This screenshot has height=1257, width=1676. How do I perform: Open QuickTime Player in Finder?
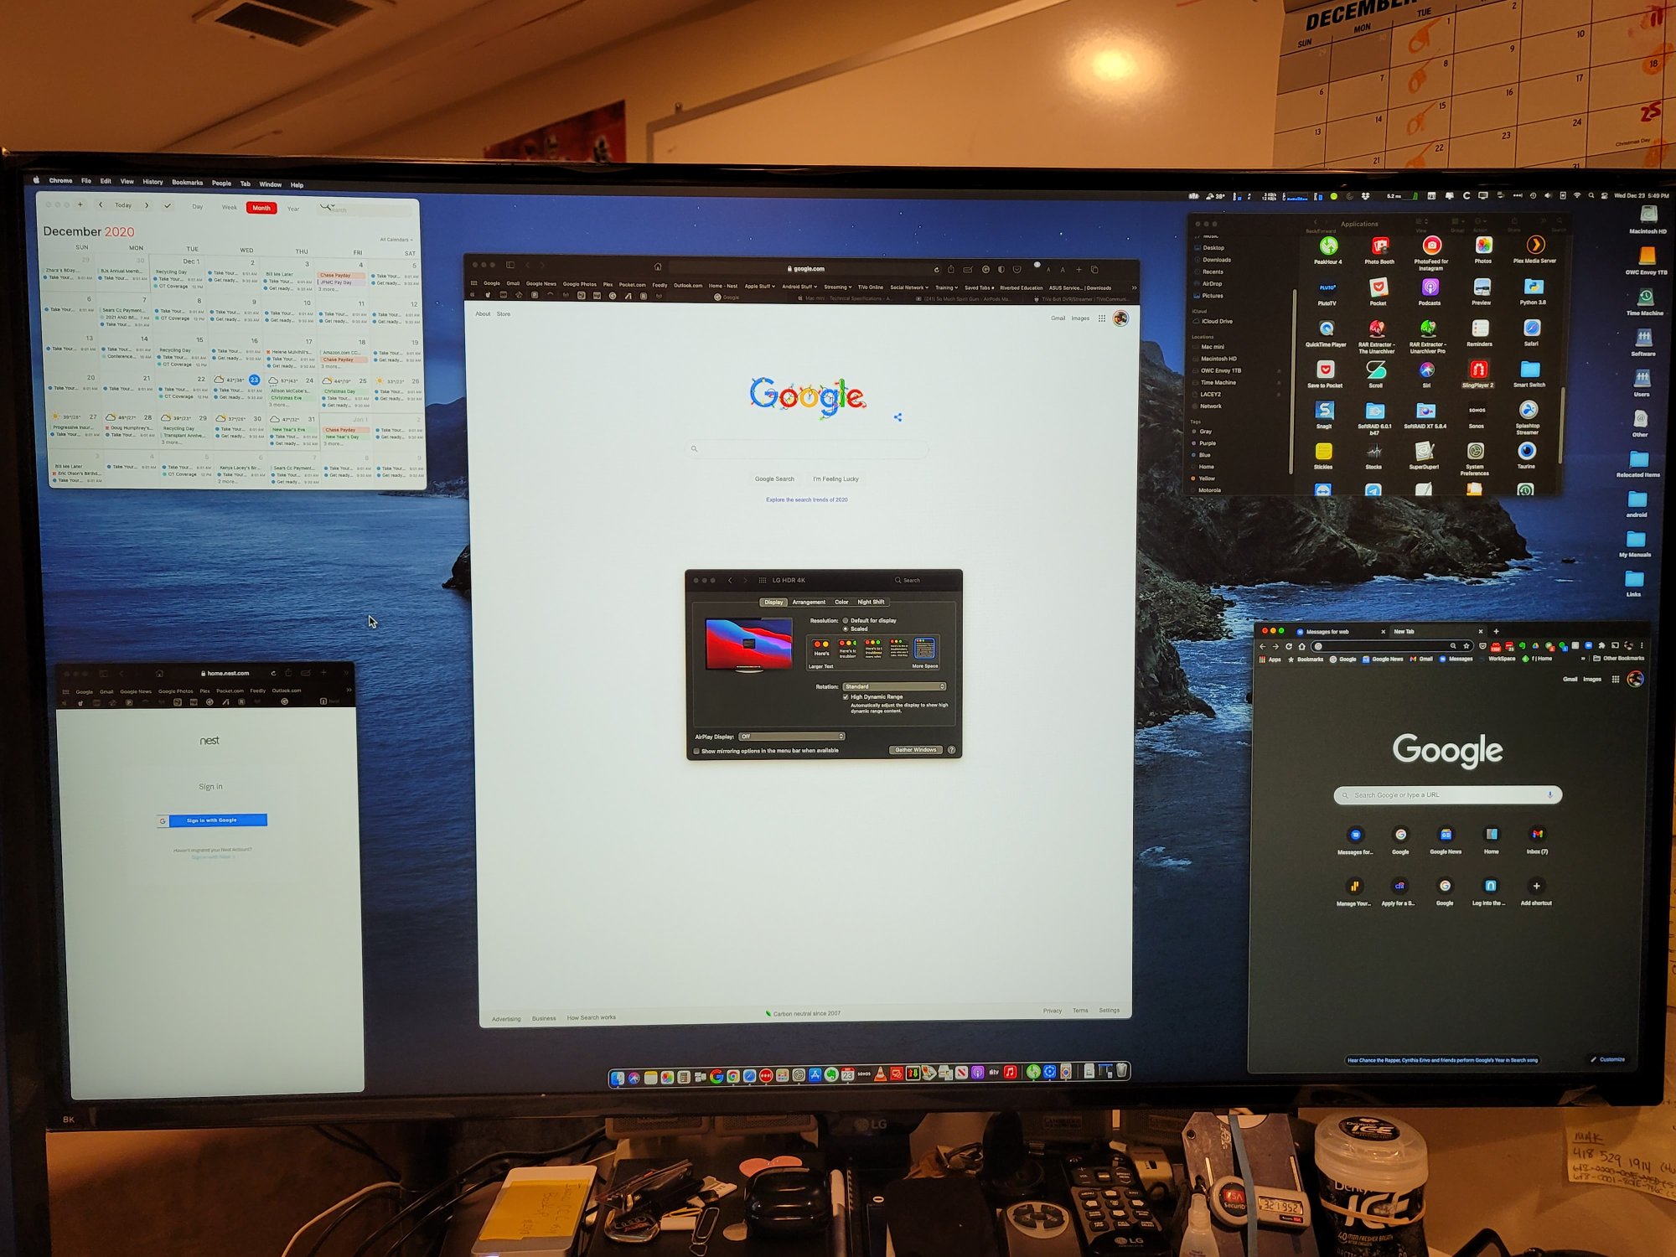1326,329
